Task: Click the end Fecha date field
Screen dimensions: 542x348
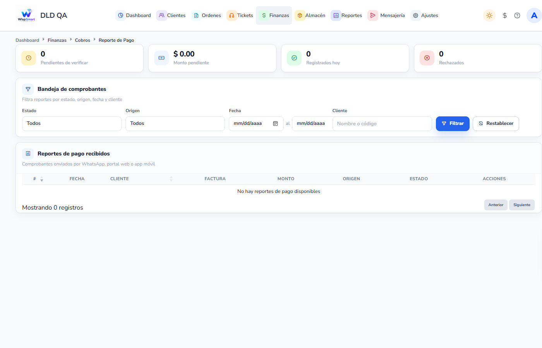Action: coord(312,124)
